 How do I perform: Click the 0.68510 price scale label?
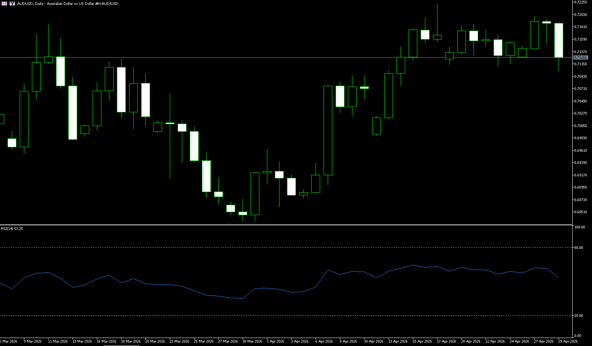click(x=581, y=212)
